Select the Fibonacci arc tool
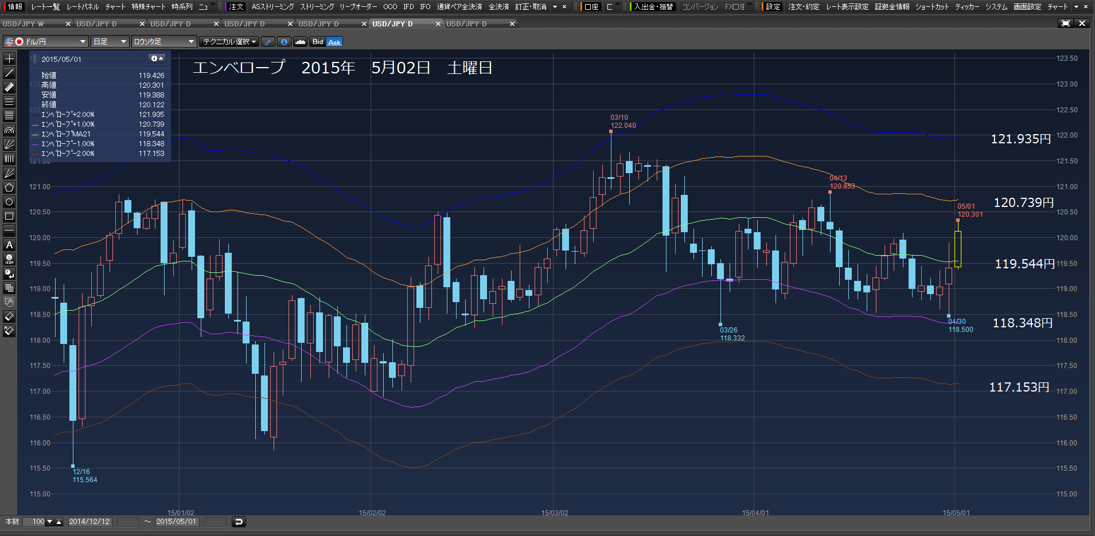1095x536 pixels. [x=9, y=130]
